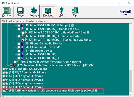134x97 pixels.
Task: Click Bluetooth icon of MI AIRDOTS BASIC_L 52
Action: coord(22,54)
